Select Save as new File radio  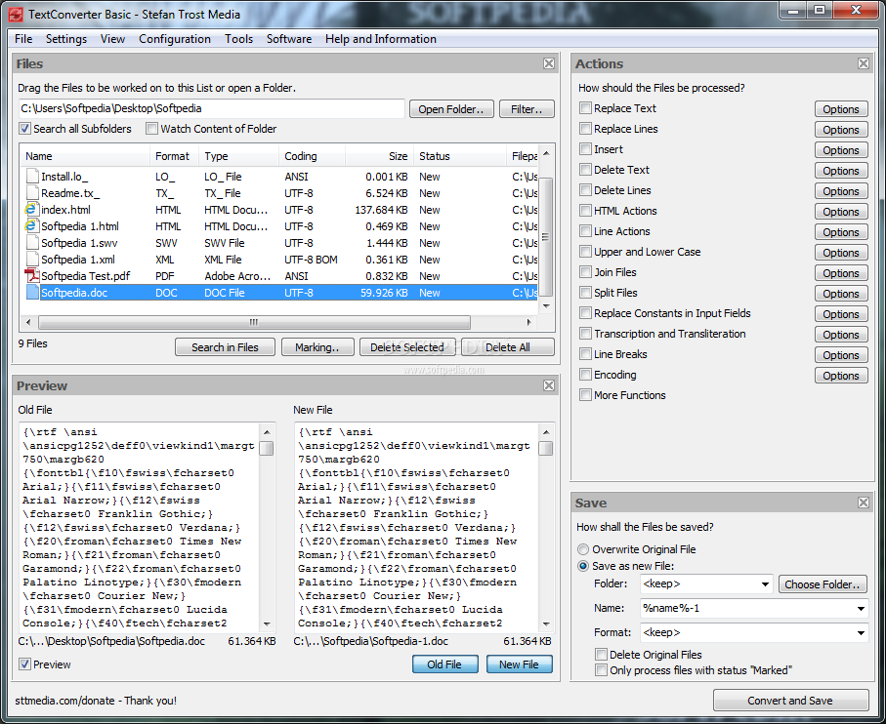coord(583,566)
